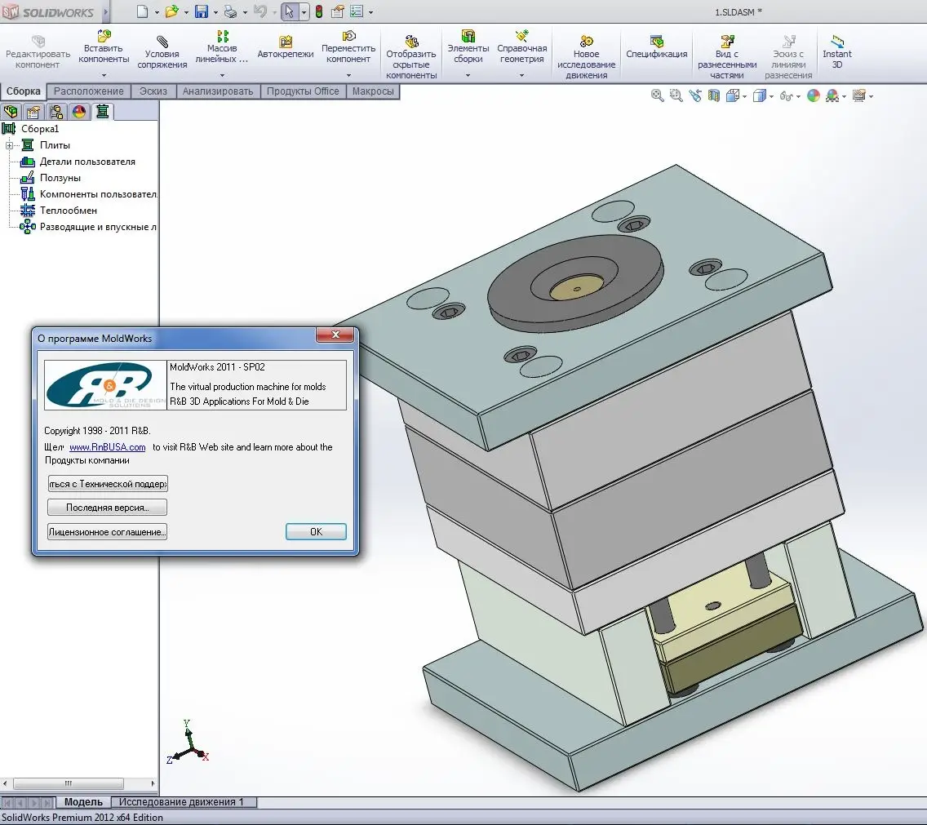Click tree panel horizontal scrollbar
This screenshot has width=927, height=825.
[68, 783]
